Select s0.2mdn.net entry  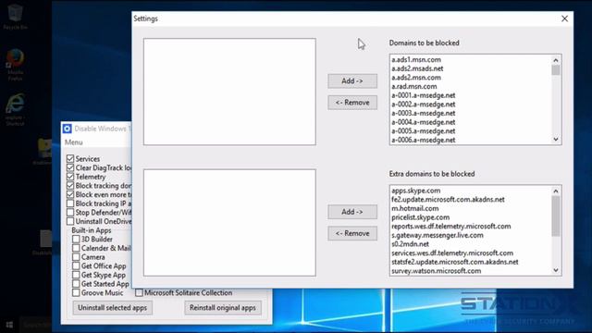tap(410, 244)
